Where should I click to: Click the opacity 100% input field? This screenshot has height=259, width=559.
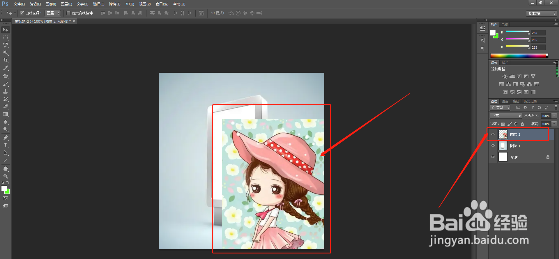pyautogui.click(x=546, y=116)
